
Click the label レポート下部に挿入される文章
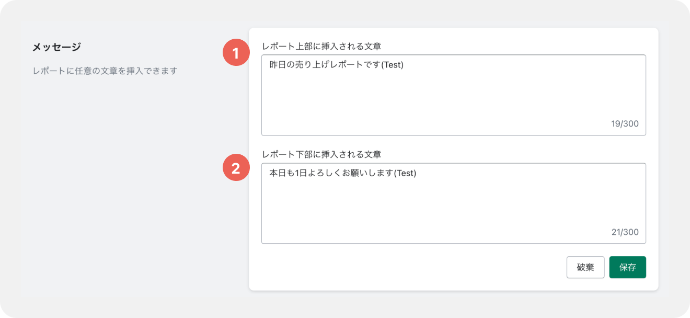[x=321, y=154]
